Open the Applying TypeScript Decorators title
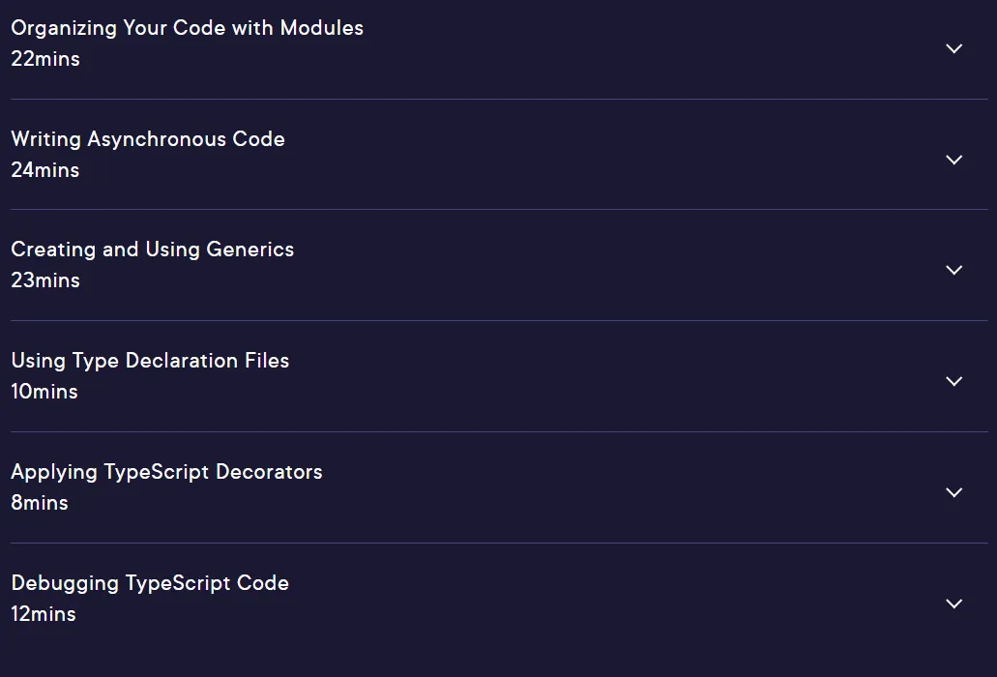The width and height of the screenshot is (997, 677). (x=166, y=472)
